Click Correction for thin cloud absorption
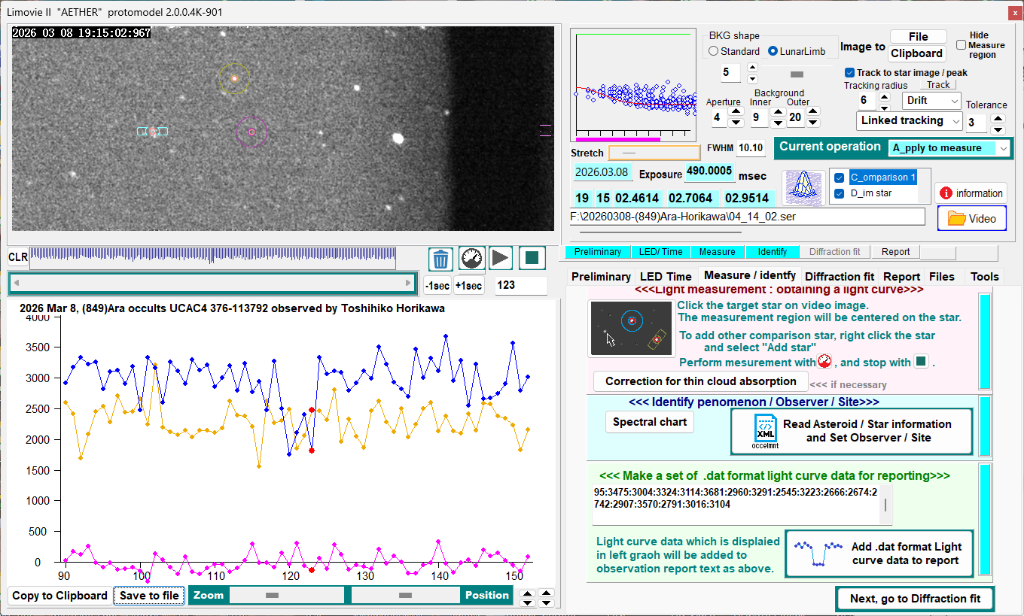 700,381
